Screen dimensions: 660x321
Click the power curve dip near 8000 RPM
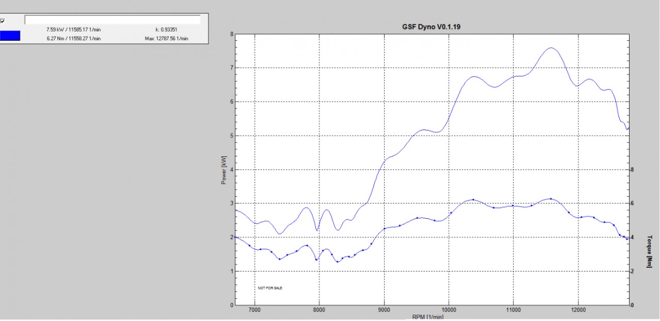point(317,230)
